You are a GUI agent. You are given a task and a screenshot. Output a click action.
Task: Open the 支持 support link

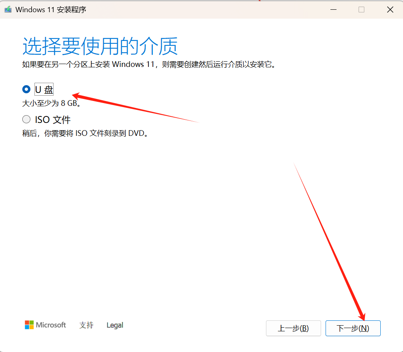coord(86,325)
